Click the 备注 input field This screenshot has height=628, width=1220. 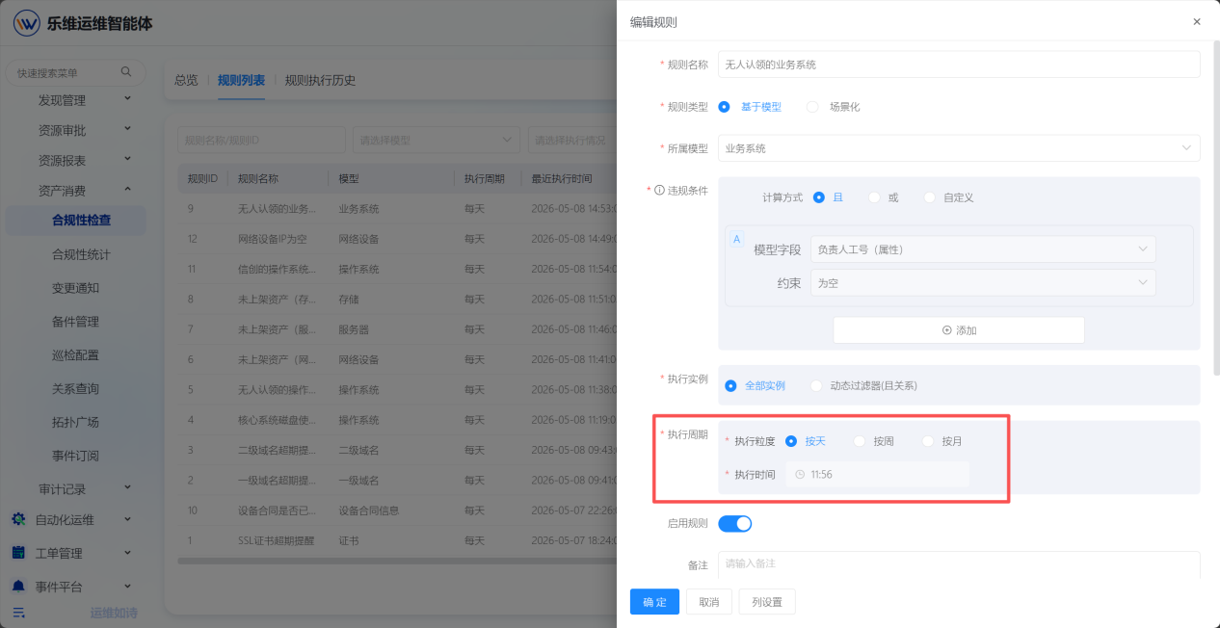tap(959, 563)
